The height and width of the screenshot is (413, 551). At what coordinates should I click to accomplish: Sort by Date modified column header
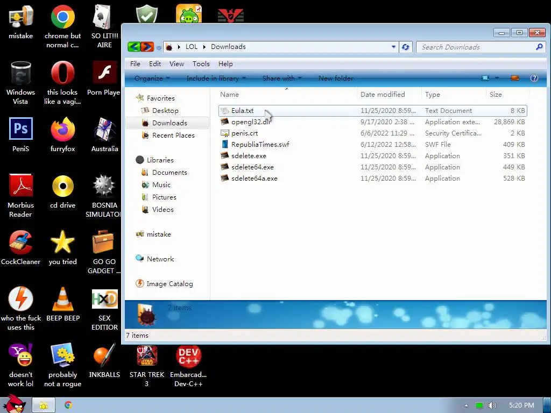(x=390, y=94)
